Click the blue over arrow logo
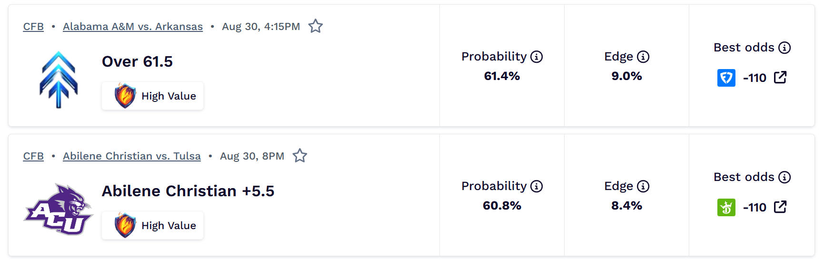This screenshot has height=261, width=824. pyautogui.click(x=59, y=80)
